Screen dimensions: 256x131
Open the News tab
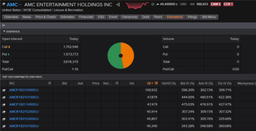coord(27,17)
